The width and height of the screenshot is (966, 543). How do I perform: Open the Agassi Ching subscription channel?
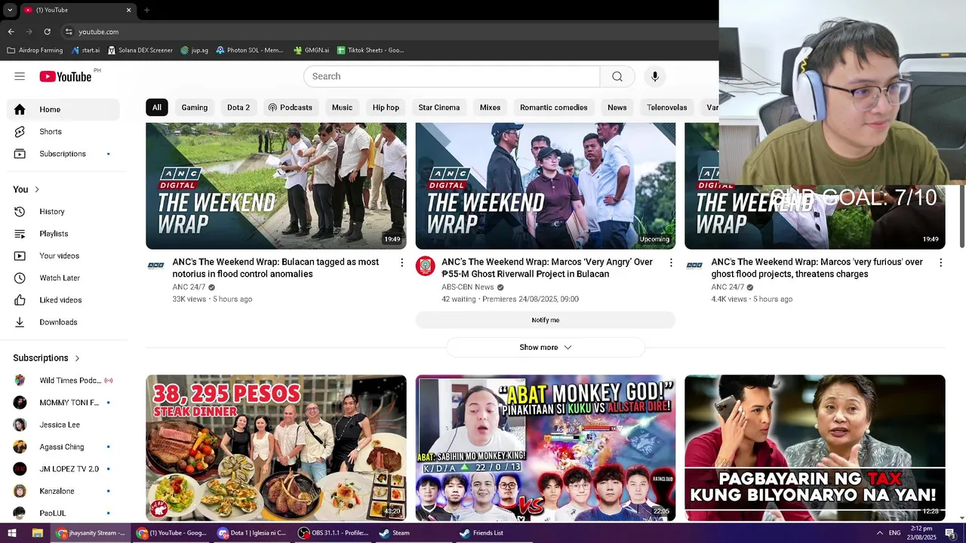(63, 447)
